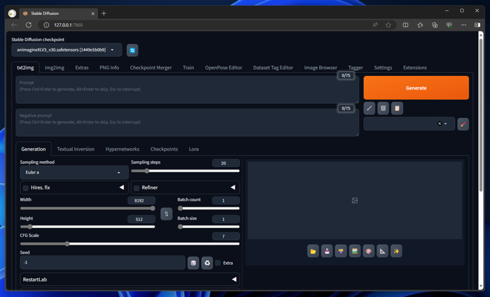Open the Dataset Tag Editor tab
490x297 pixels.
pos(273,68)
